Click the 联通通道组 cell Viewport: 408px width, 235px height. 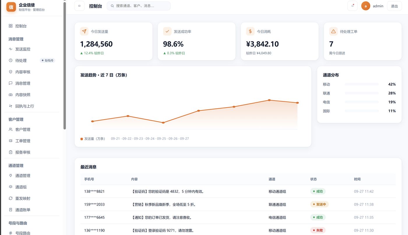(277, 204)
